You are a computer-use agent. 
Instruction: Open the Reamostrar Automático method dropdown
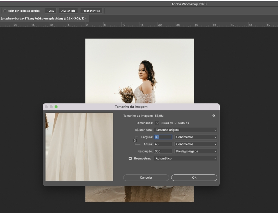[x=186, y=159]
